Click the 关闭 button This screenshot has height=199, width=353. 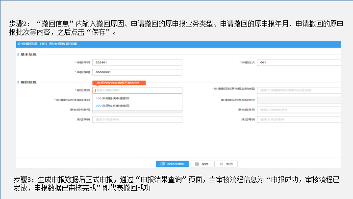pyautogui.click(x=226, y=164)
